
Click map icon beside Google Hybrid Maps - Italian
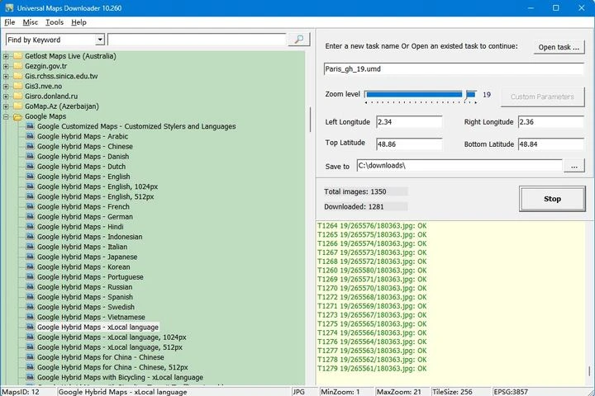coord(30,247)
